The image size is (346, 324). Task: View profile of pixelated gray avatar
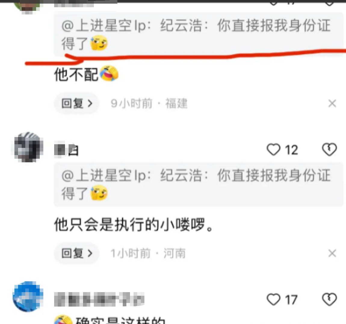27,147
